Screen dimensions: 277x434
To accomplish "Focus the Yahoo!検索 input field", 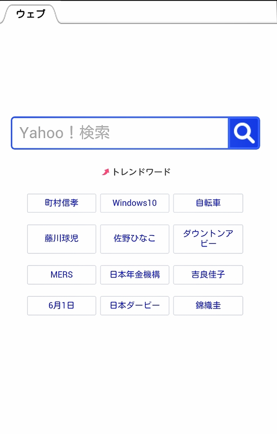I will click(120, 133).
